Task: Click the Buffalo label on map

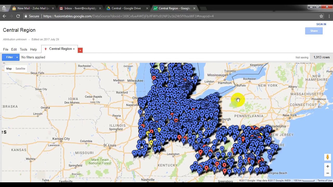Action: 241,85
